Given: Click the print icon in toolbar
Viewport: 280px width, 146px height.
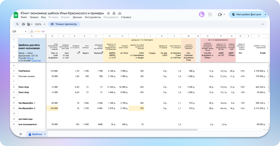Looking at the screenshot, I should pyautogui.click(x=23, y=24).
